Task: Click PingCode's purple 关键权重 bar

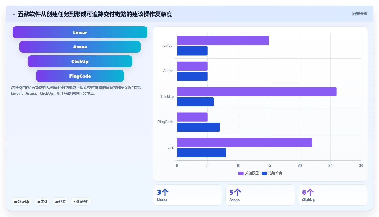Action: (x=192, y=117)
